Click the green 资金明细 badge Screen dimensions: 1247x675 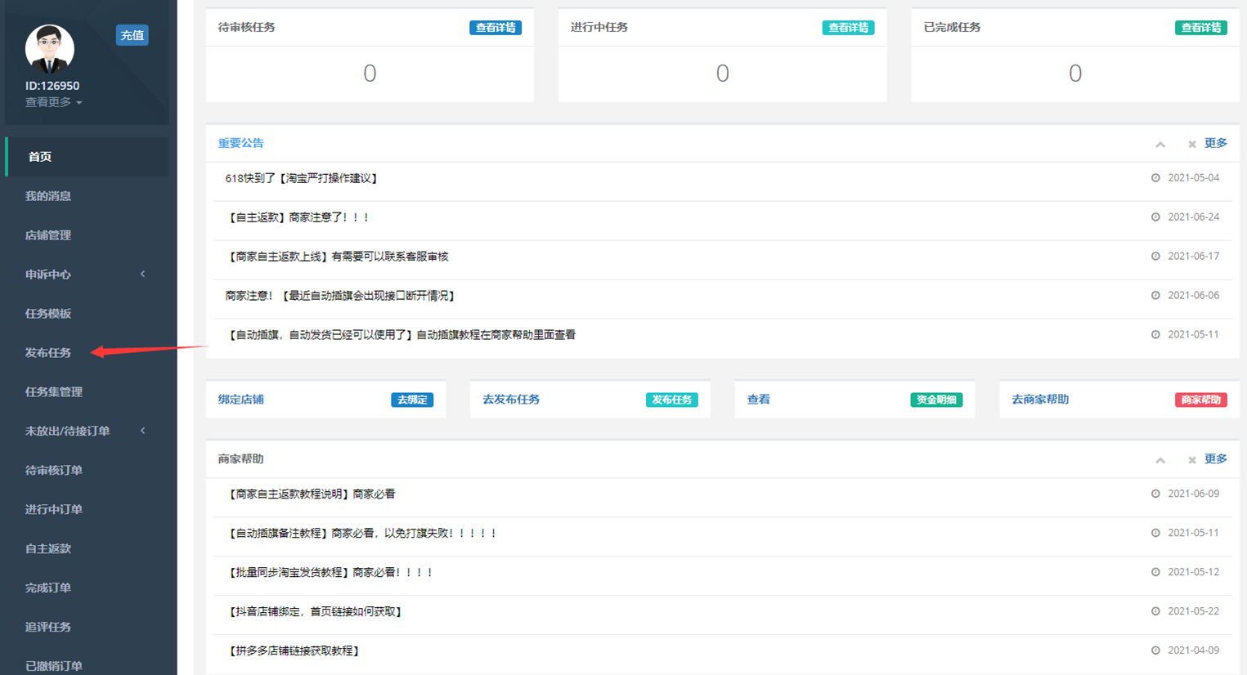tap(935, 400)
